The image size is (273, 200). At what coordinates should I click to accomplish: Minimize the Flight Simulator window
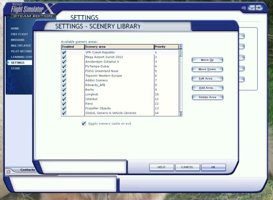point(252,8)
